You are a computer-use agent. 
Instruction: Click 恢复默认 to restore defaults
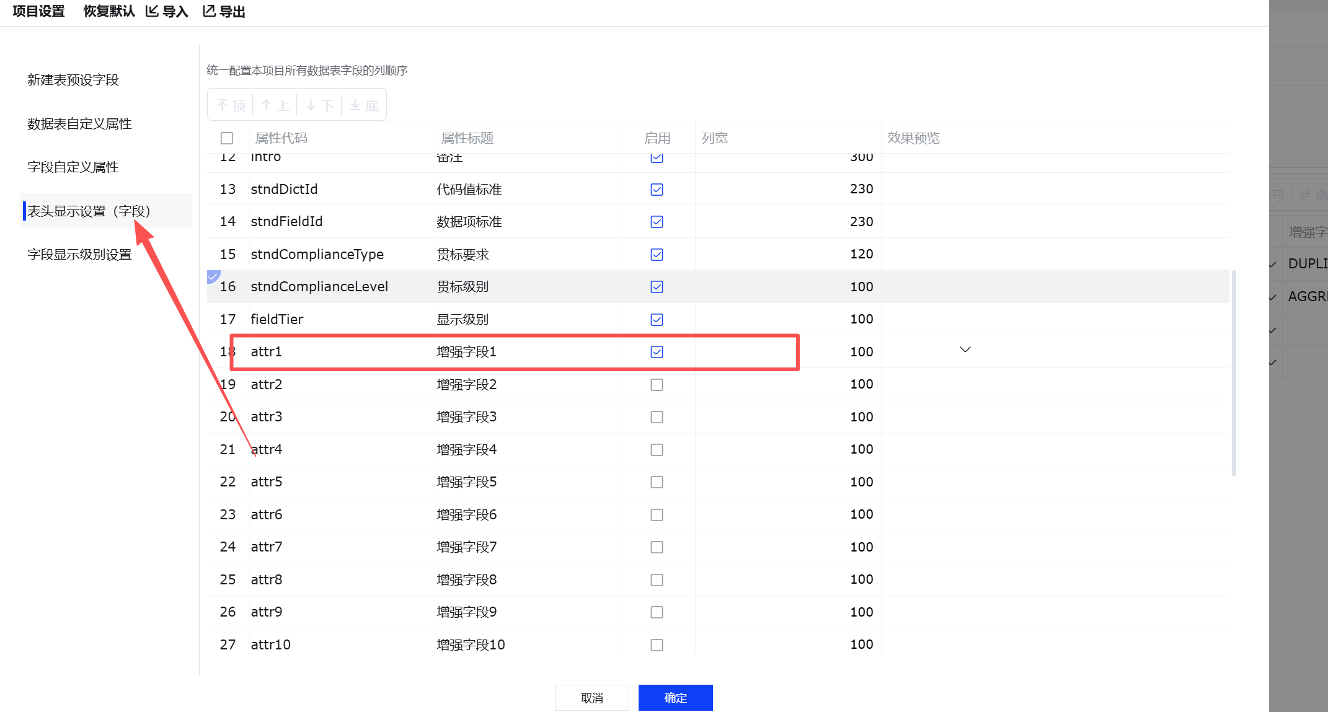pos(109,11)
